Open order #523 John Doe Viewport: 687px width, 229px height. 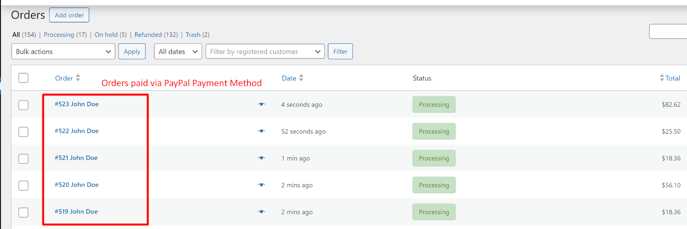(x=76, y=104)
